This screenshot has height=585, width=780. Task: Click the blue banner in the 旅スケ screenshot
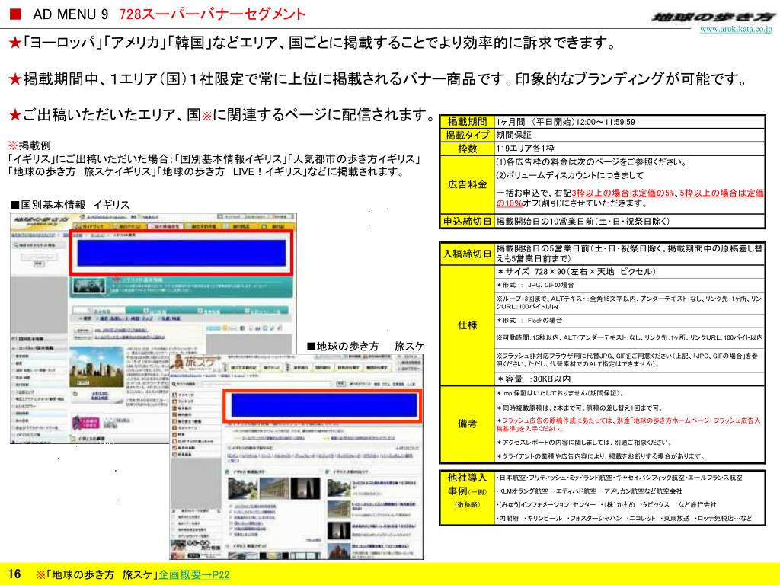coord(324,405)
